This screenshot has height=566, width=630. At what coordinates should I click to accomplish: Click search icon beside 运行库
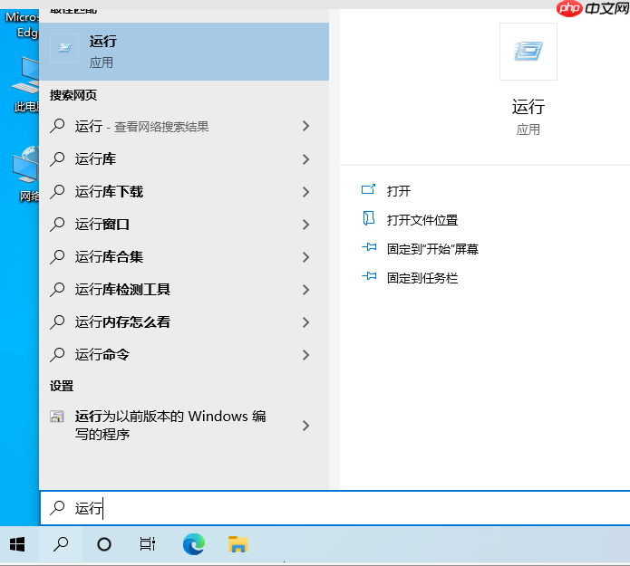tap(57, 159)
